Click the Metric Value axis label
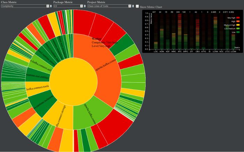This screenshot has height=152, width=244. [151, 18]
